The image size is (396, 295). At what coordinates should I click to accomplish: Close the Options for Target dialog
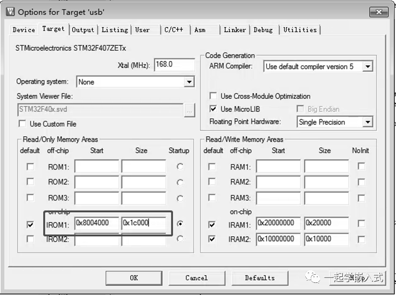point(378,11)
